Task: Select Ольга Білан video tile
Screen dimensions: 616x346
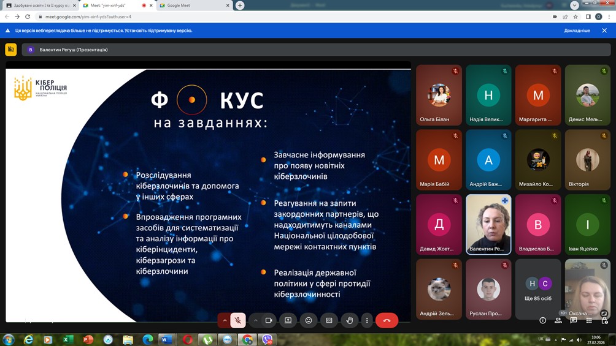Action: [x=439, y=96]
